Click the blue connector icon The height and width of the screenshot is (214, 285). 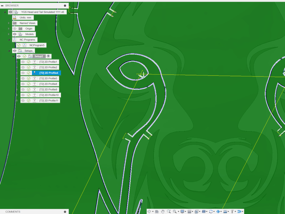[239, 211]
